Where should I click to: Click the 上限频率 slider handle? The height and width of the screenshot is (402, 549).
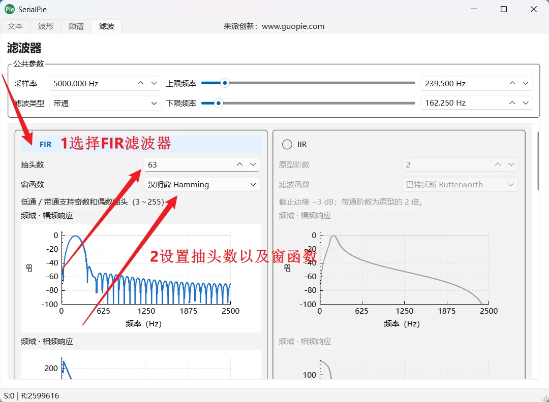point(225,83)
